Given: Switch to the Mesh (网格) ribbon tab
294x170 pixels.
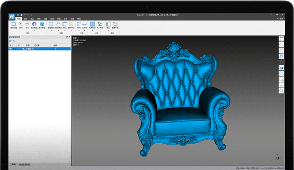Looking at the screenshot, I should point(39,18).
